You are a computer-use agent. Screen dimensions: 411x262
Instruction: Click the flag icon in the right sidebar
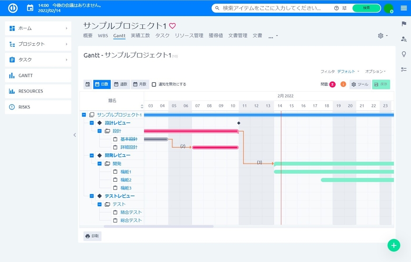(404, 24)
